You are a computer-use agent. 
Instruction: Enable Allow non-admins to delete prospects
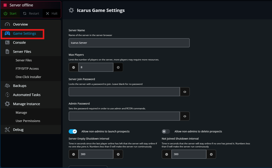tap(166, 131)
